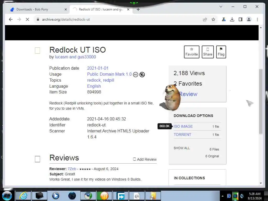Open the Windows Start menu
This screenshot has height=201, width=268.
click(7, 196)
